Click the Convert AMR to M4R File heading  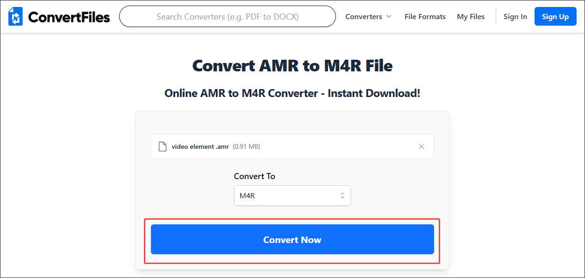(x=292, y=66)
